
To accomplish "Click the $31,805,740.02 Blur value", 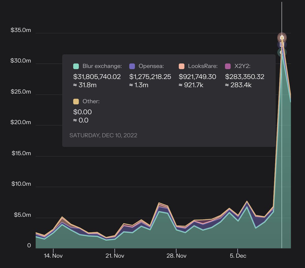I will point(97,77).
